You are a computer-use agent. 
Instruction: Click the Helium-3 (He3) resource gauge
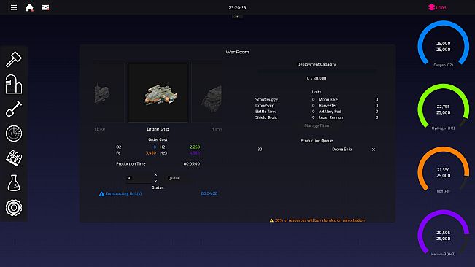[443, 233]
